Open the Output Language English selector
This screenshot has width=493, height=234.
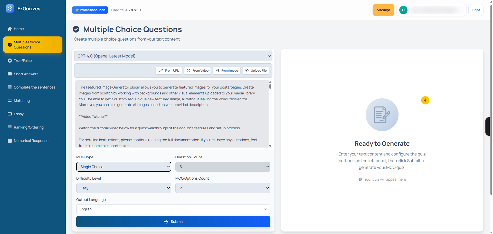point(173,209)
